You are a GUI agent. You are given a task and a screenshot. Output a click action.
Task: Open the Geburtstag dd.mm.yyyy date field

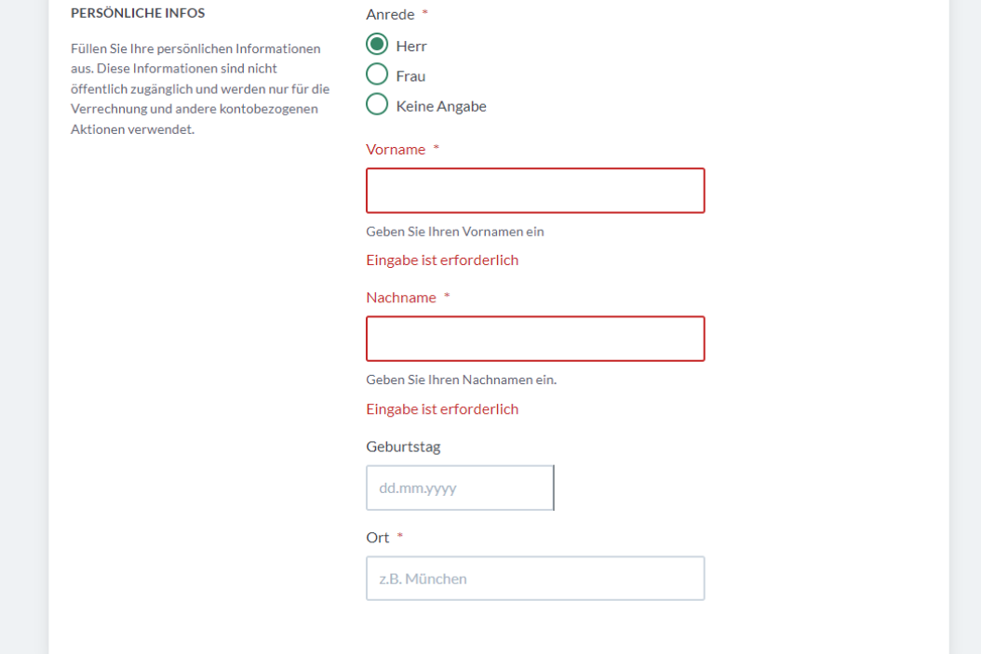(x=460, y=487)
